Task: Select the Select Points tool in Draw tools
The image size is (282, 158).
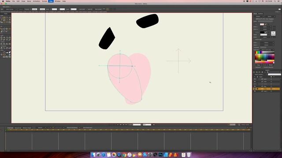Action: pyautogui.click(x=1, y=18)
